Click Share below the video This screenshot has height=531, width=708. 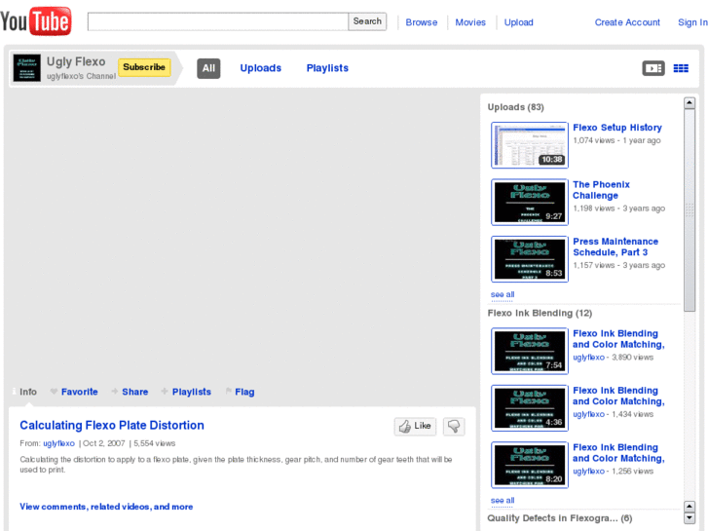coord(135,392)
